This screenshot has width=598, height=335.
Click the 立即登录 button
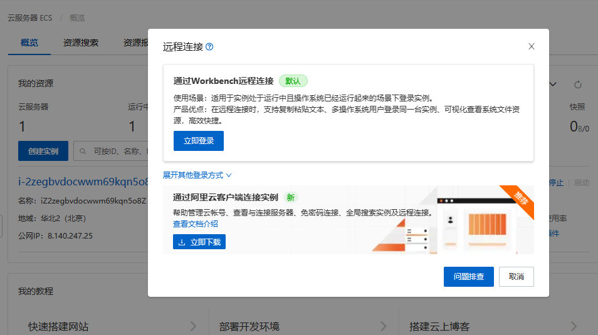(x=198, y=141)
